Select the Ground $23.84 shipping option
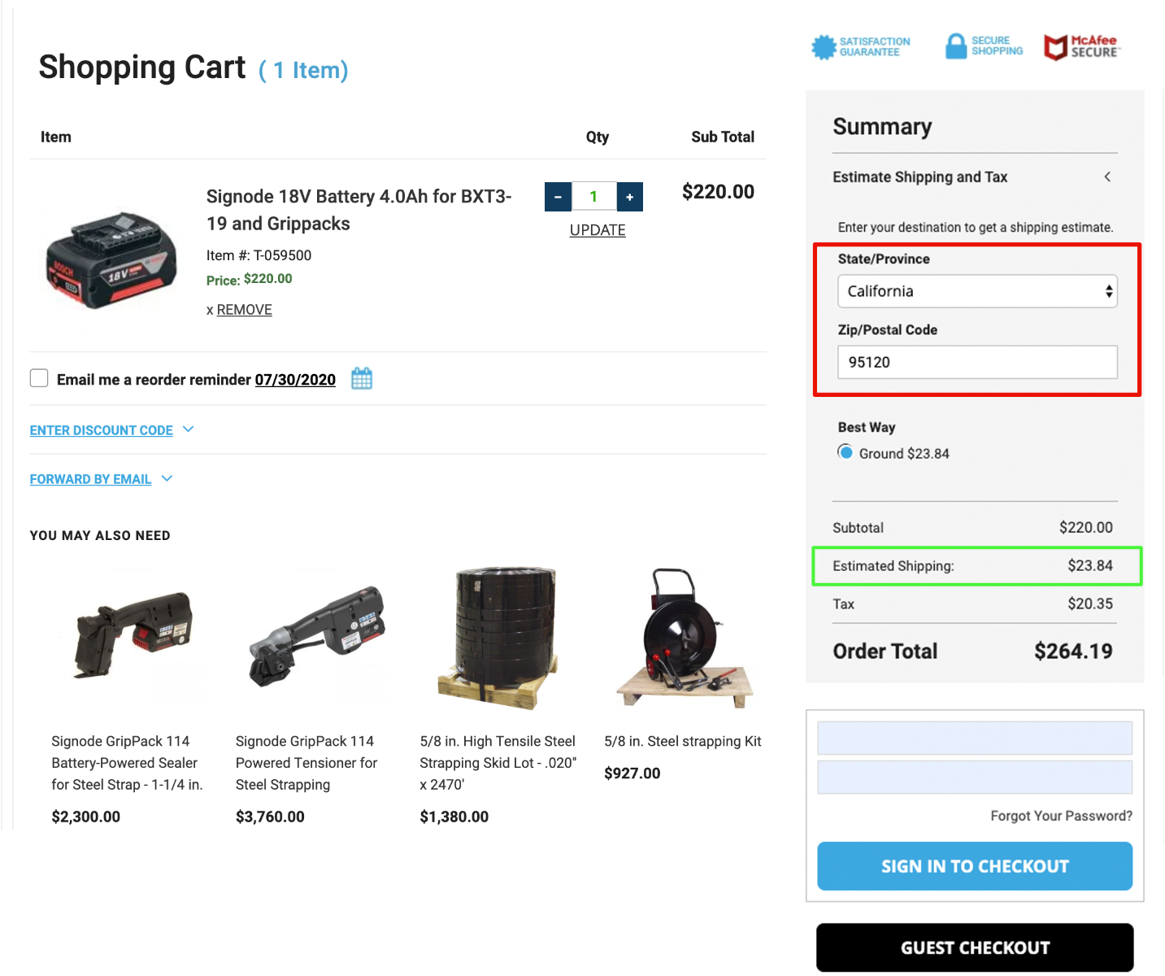The height and width of the screenshot is (976, 1165). click(x=845, y=452)
